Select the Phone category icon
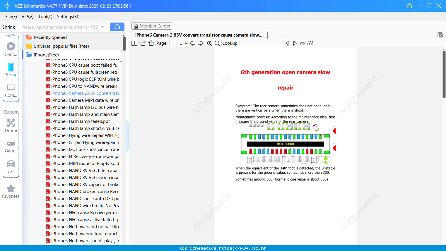446x251 pixels. [11, 70]
